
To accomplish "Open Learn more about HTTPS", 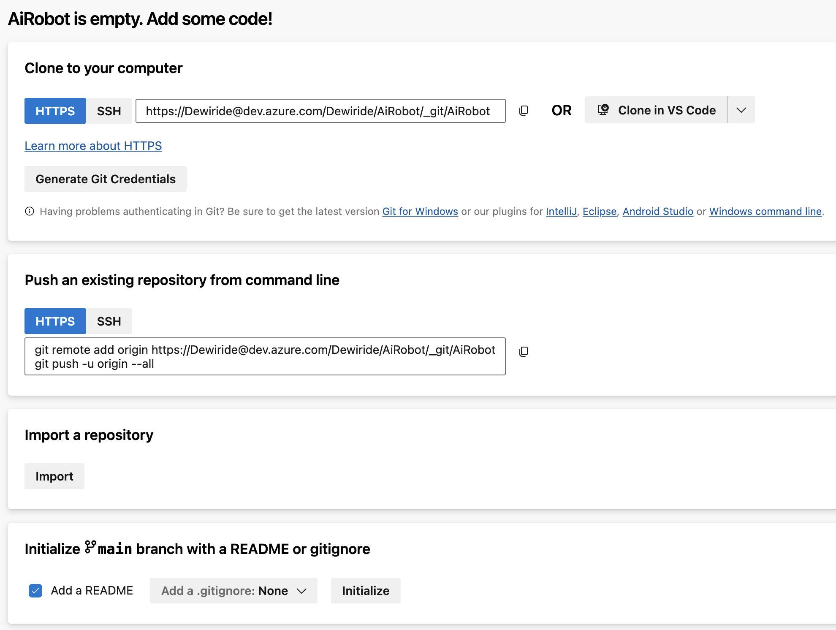I will click(93, 146).
